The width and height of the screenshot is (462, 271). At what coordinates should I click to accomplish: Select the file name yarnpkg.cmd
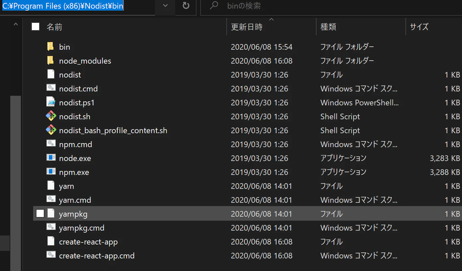click(x=82, y=228)
